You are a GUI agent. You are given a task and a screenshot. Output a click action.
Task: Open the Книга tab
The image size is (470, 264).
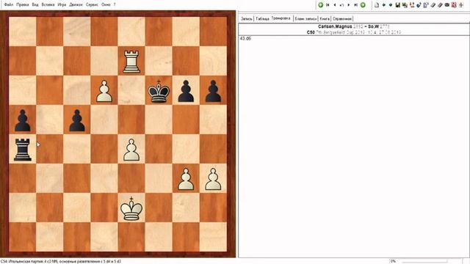click(325, 18)
